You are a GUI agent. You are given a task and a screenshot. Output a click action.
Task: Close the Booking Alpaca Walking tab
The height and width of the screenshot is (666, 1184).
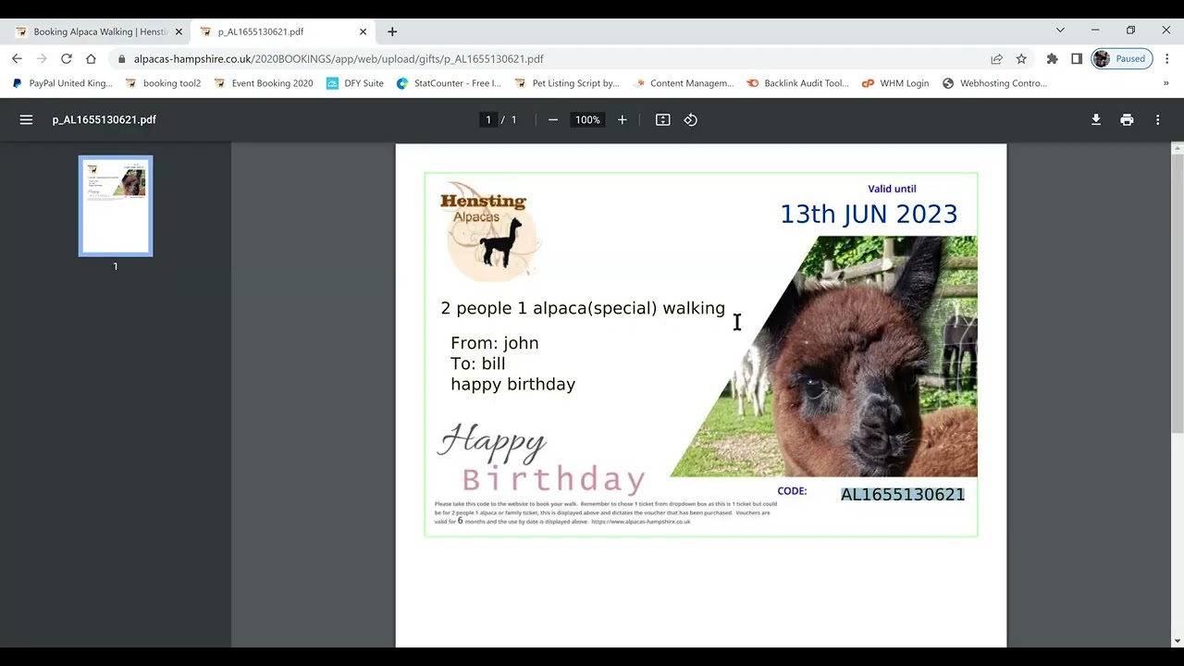pos(179,31)
